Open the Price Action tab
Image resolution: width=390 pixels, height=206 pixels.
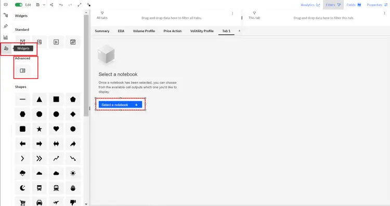(x=172, y=31)
